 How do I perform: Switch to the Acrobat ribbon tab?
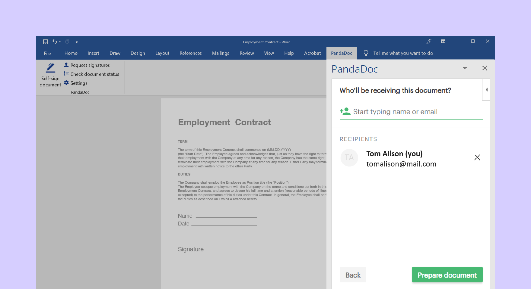tap(312, 53)
